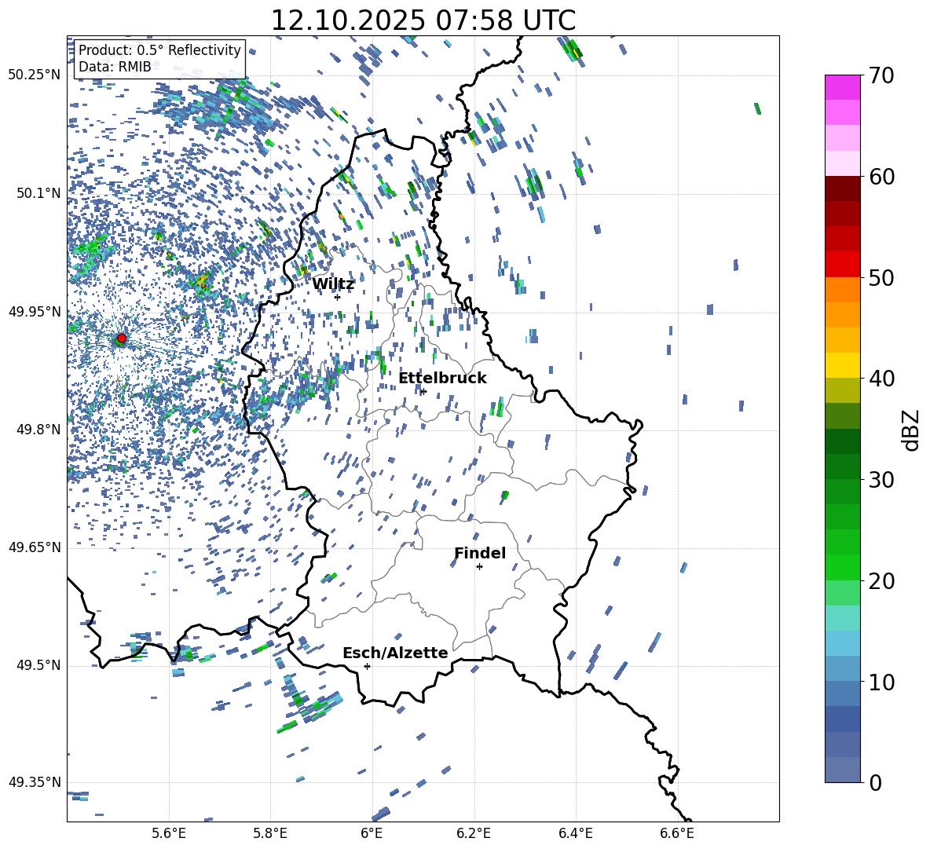
Task: Click the red radar site marker
Action: click(121, 339)
